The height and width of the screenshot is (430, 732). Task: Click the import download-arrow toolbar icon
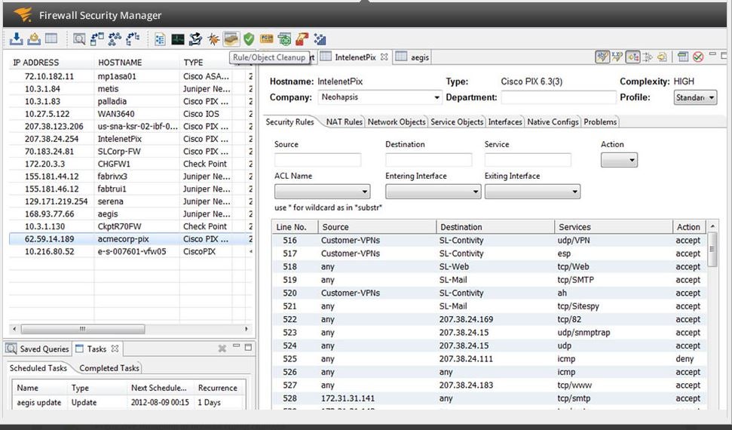pos(17,38)
